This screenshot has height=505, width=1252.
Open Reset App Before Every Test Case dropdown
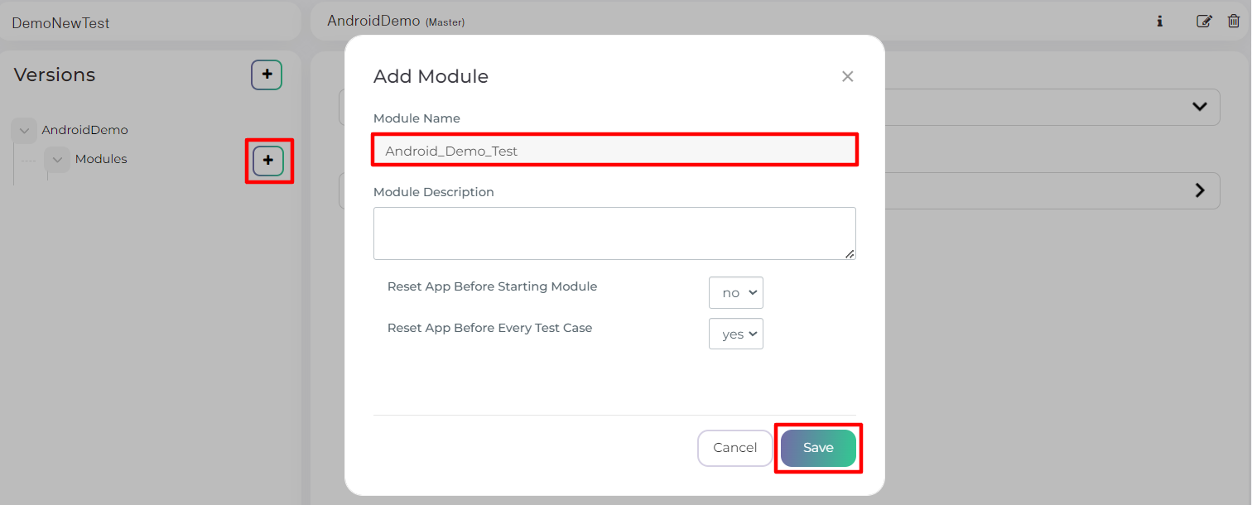point(736,334)
